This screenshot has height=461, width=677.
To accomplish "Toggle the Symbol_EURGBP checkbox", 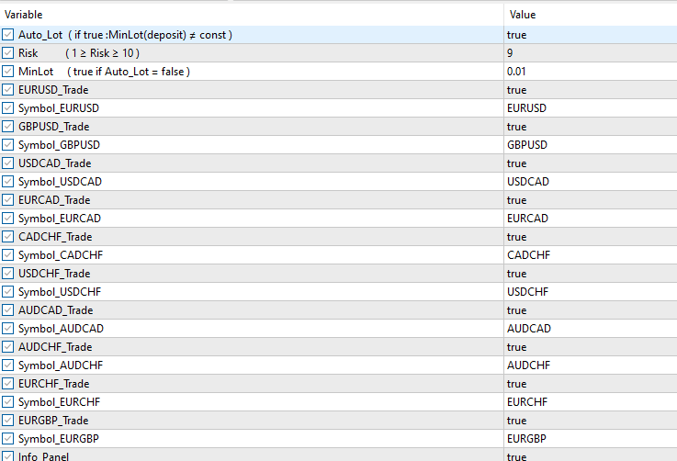I will tap(8, 439).
